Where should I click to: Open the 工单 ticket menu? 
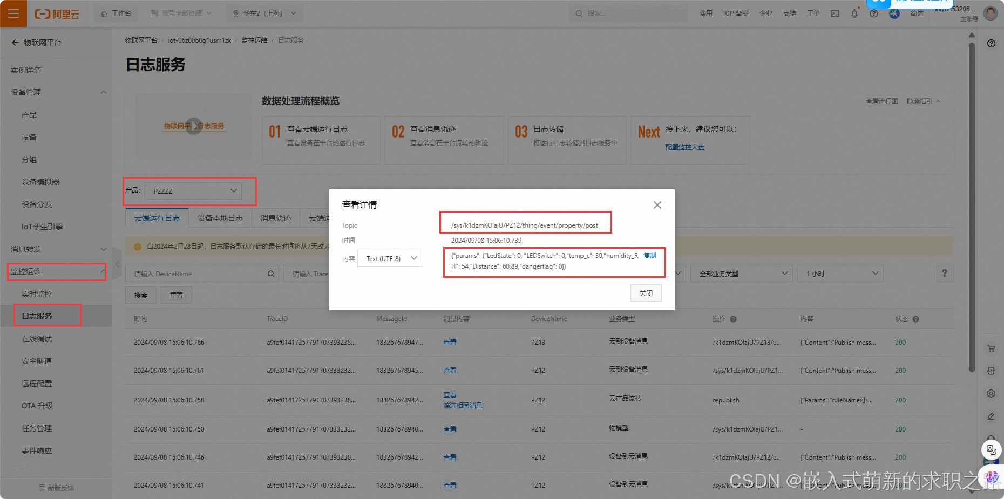point(813,13)
